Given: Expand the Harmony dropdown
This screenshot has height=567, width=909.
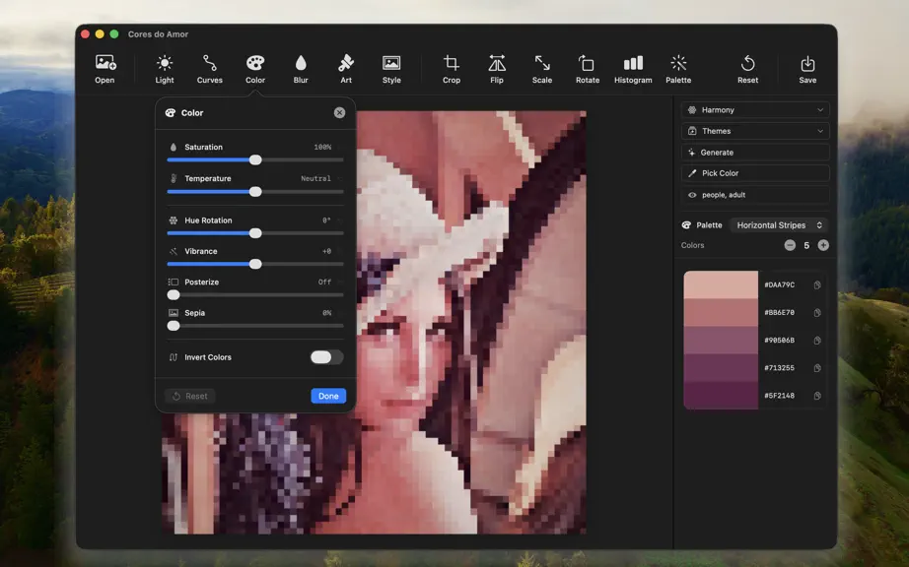Looking at the screenshot, I should [755, 110].
